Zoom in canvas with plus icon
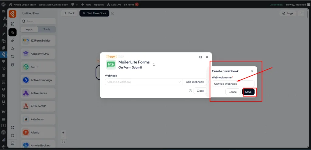311x150 pixels. 63,132
